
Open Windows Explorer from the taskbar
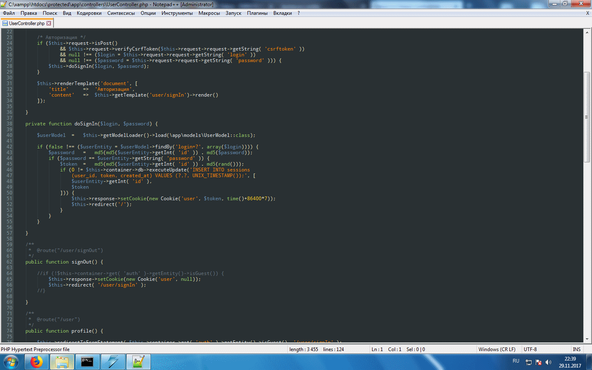coord(62,362)
